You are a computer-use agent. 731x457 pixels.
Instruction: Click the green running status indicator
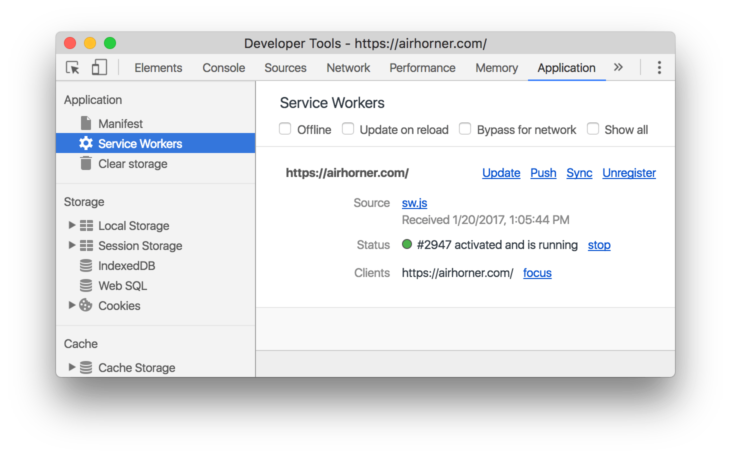point(407,244)
